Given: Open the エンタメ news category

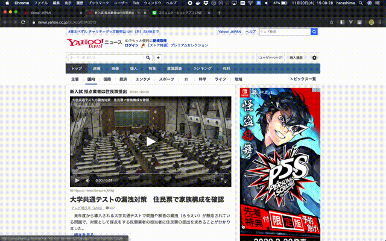Looking at the screenshot, I should tap(143, 79).
